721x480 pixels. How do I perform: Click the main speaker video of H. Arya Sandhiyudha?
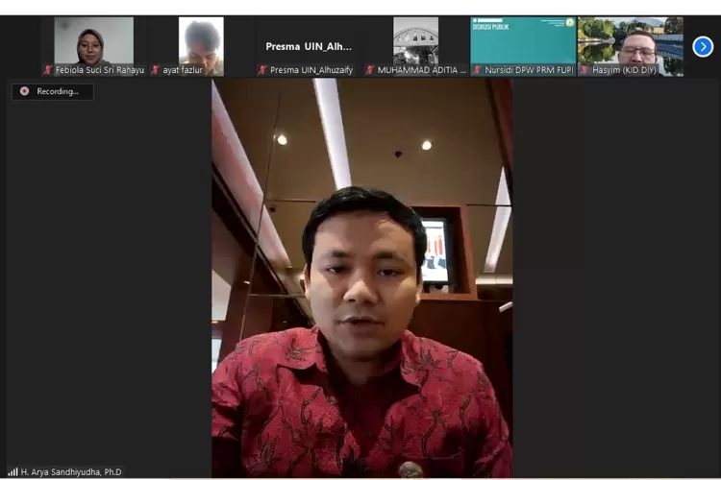pos(361,277)
